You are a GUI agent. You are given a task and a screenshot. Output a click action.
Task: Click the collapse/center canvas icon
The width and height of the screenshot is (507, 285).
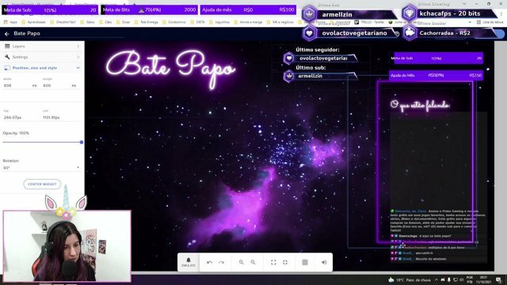point(285,262)
